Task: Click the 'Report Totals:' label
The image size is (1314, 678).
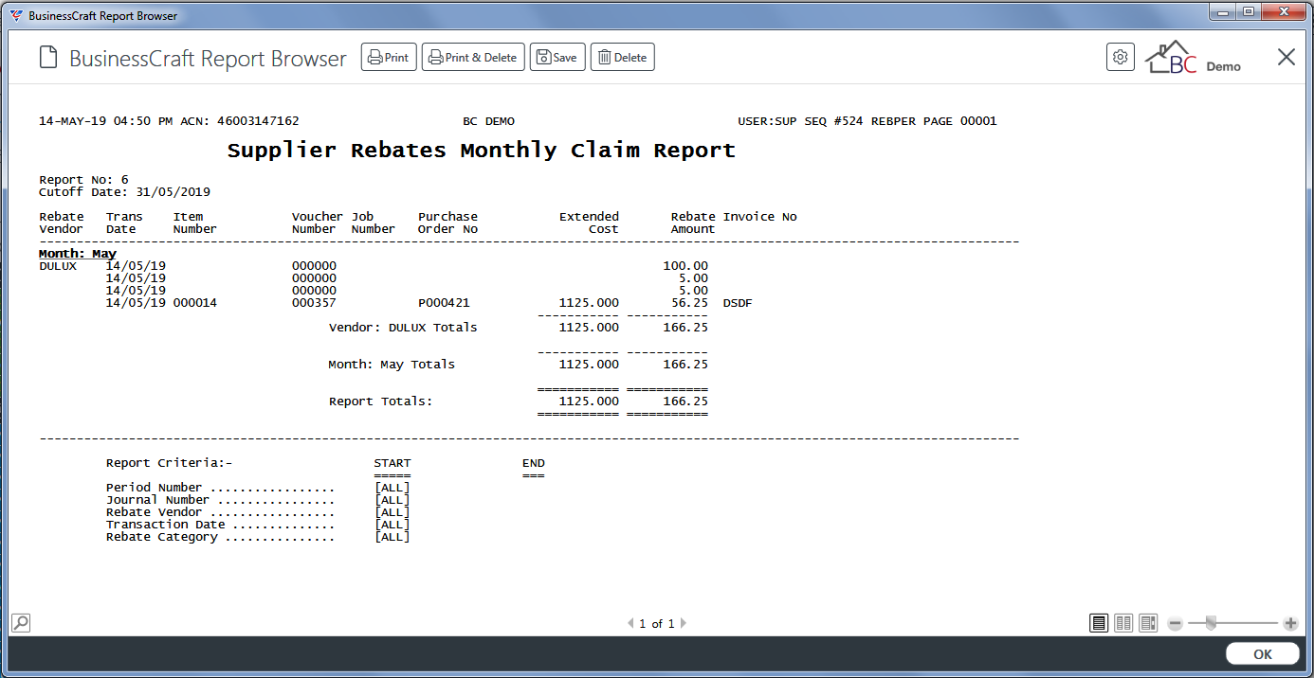Action: click(380, 401)
